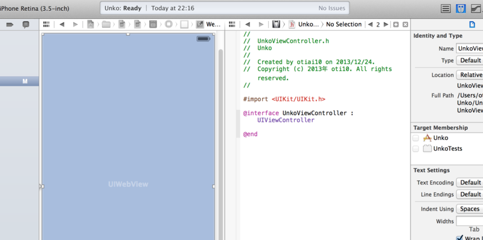Select the 'M' row in the navigator
This screenshot has height=240, width=483.
[19, 81]
